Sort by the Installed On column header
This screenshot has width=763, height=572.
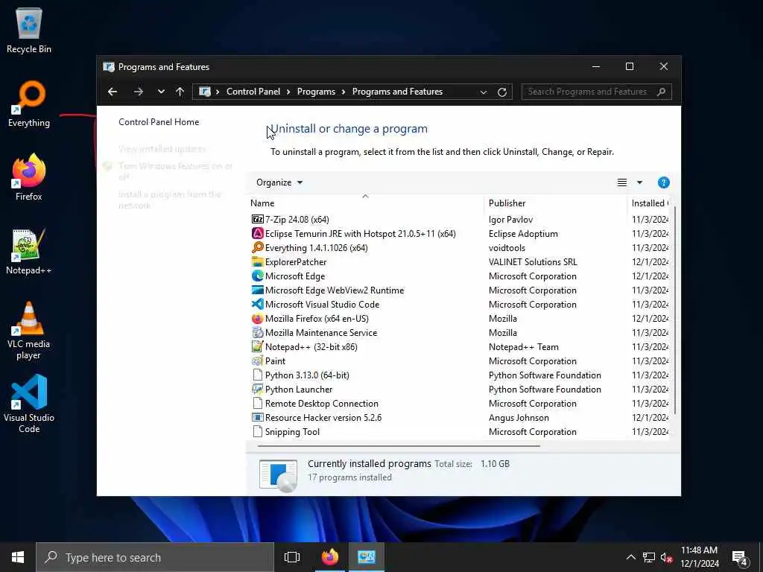coord(648,203)
